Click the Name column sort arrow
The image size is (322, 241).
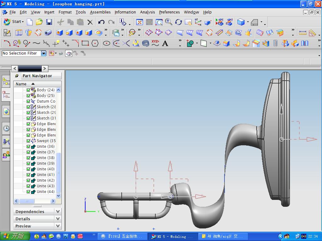(33, 84)
